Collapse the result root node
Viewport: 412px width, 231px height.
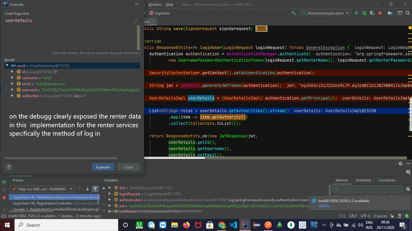click(7, 66)
